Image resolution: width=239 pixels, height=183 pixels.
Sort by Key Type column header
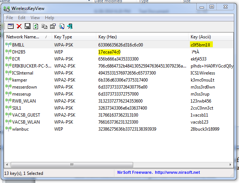(74, 37)
